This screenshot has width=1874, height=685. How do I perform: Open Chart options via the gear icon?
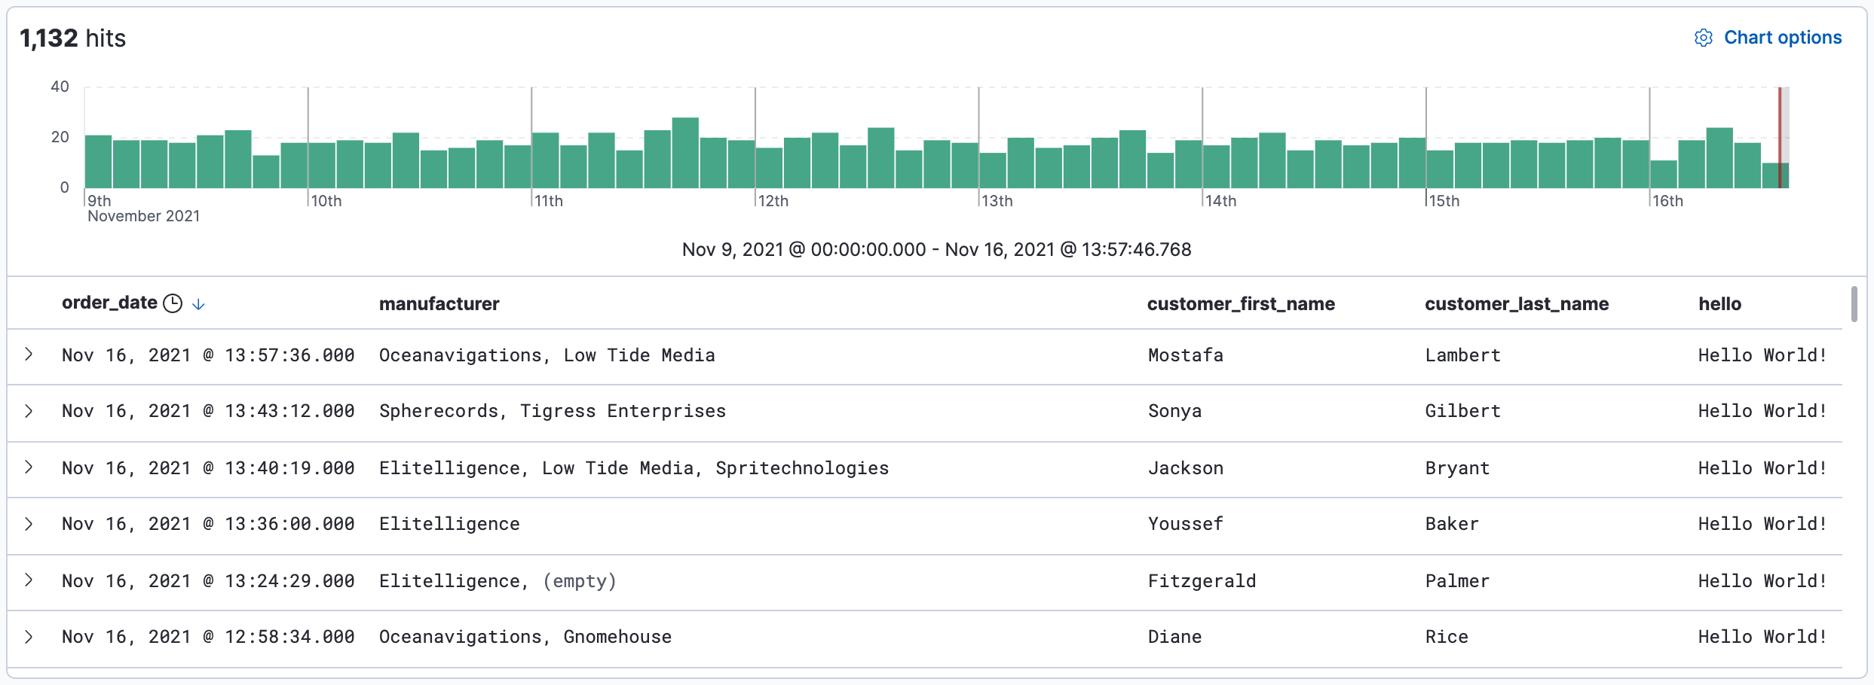click(x=1704, y=38)
